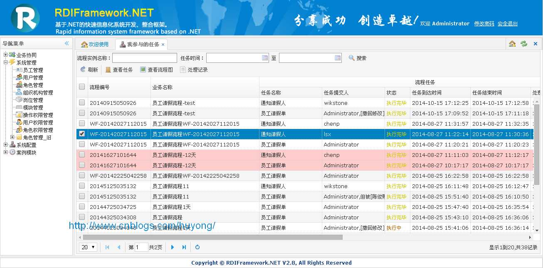Expand the 角色管理_旧 tree node
Viewport: 543px width, 268px height.
pos(12,137)
